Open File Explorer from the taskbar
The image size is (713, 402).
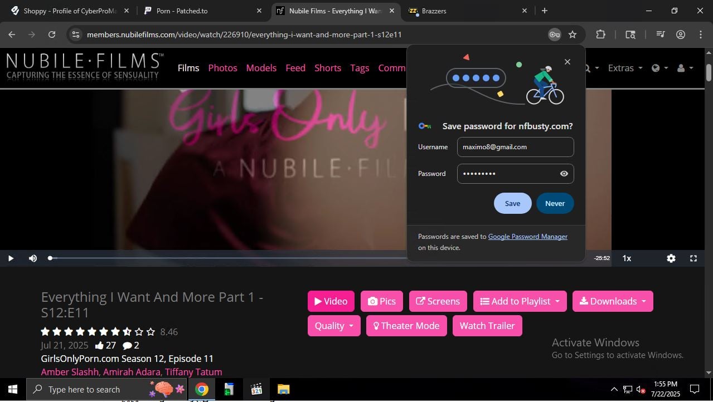pos(283,389)
